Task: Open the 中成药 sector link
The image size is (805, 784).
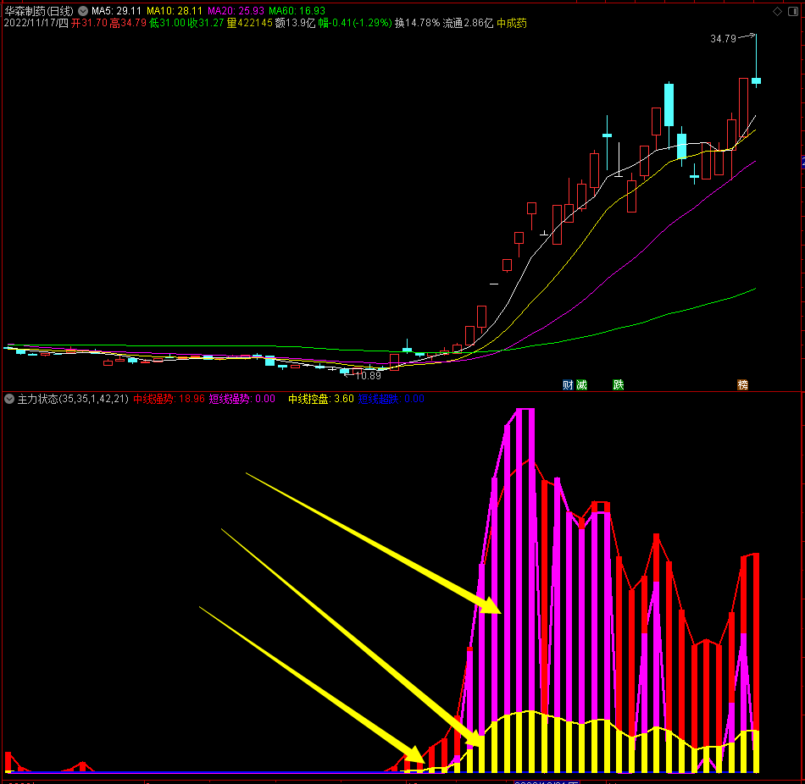Action: [x=511, y=23]
